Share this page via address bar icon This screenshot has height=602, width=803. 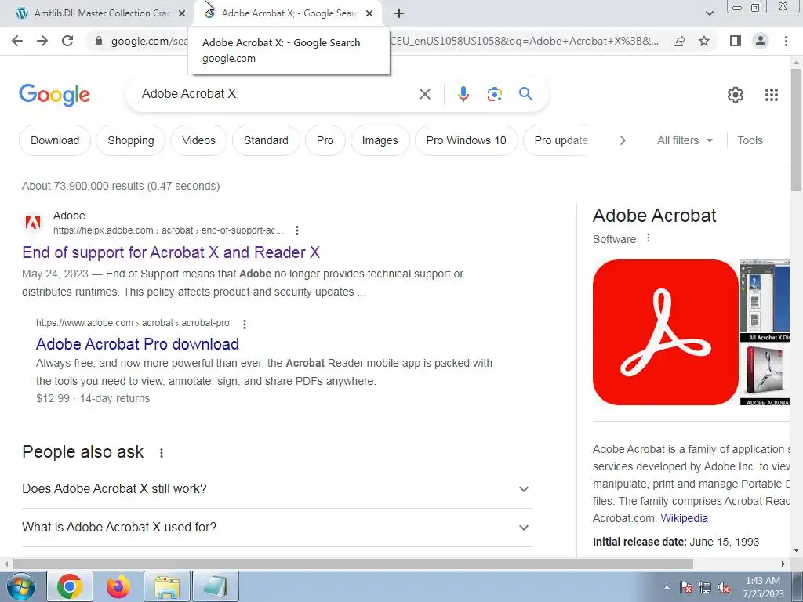point(679,41)
